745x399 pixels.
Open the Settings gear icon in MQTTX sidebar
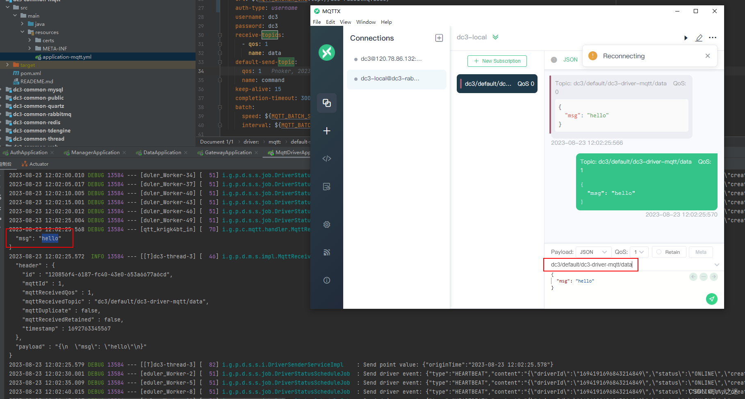pos(327,225)
